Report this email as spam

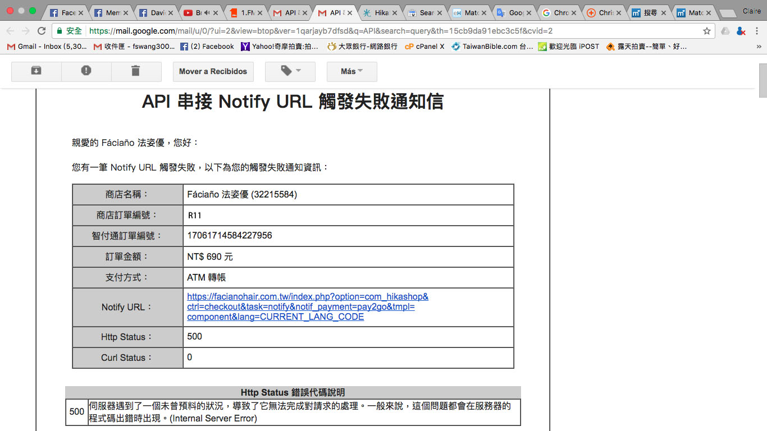coord(86,71)
